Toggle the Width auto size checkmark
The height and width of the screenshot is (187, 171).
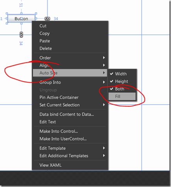tap(112, 74)
